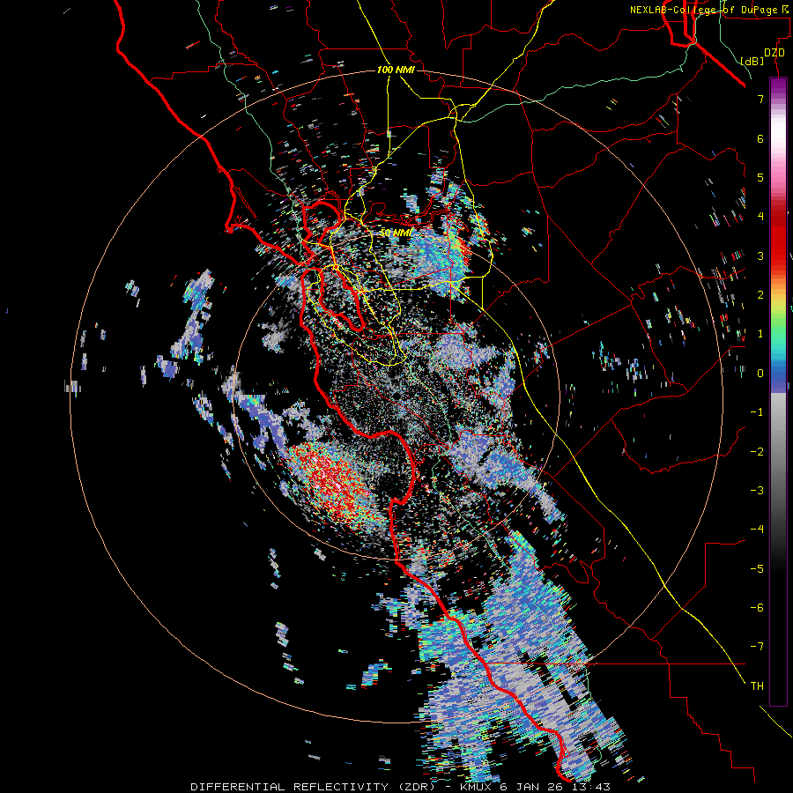Click the 3 value on color scale
Viewport: 793px width, 793px height.
click(760, 256)
